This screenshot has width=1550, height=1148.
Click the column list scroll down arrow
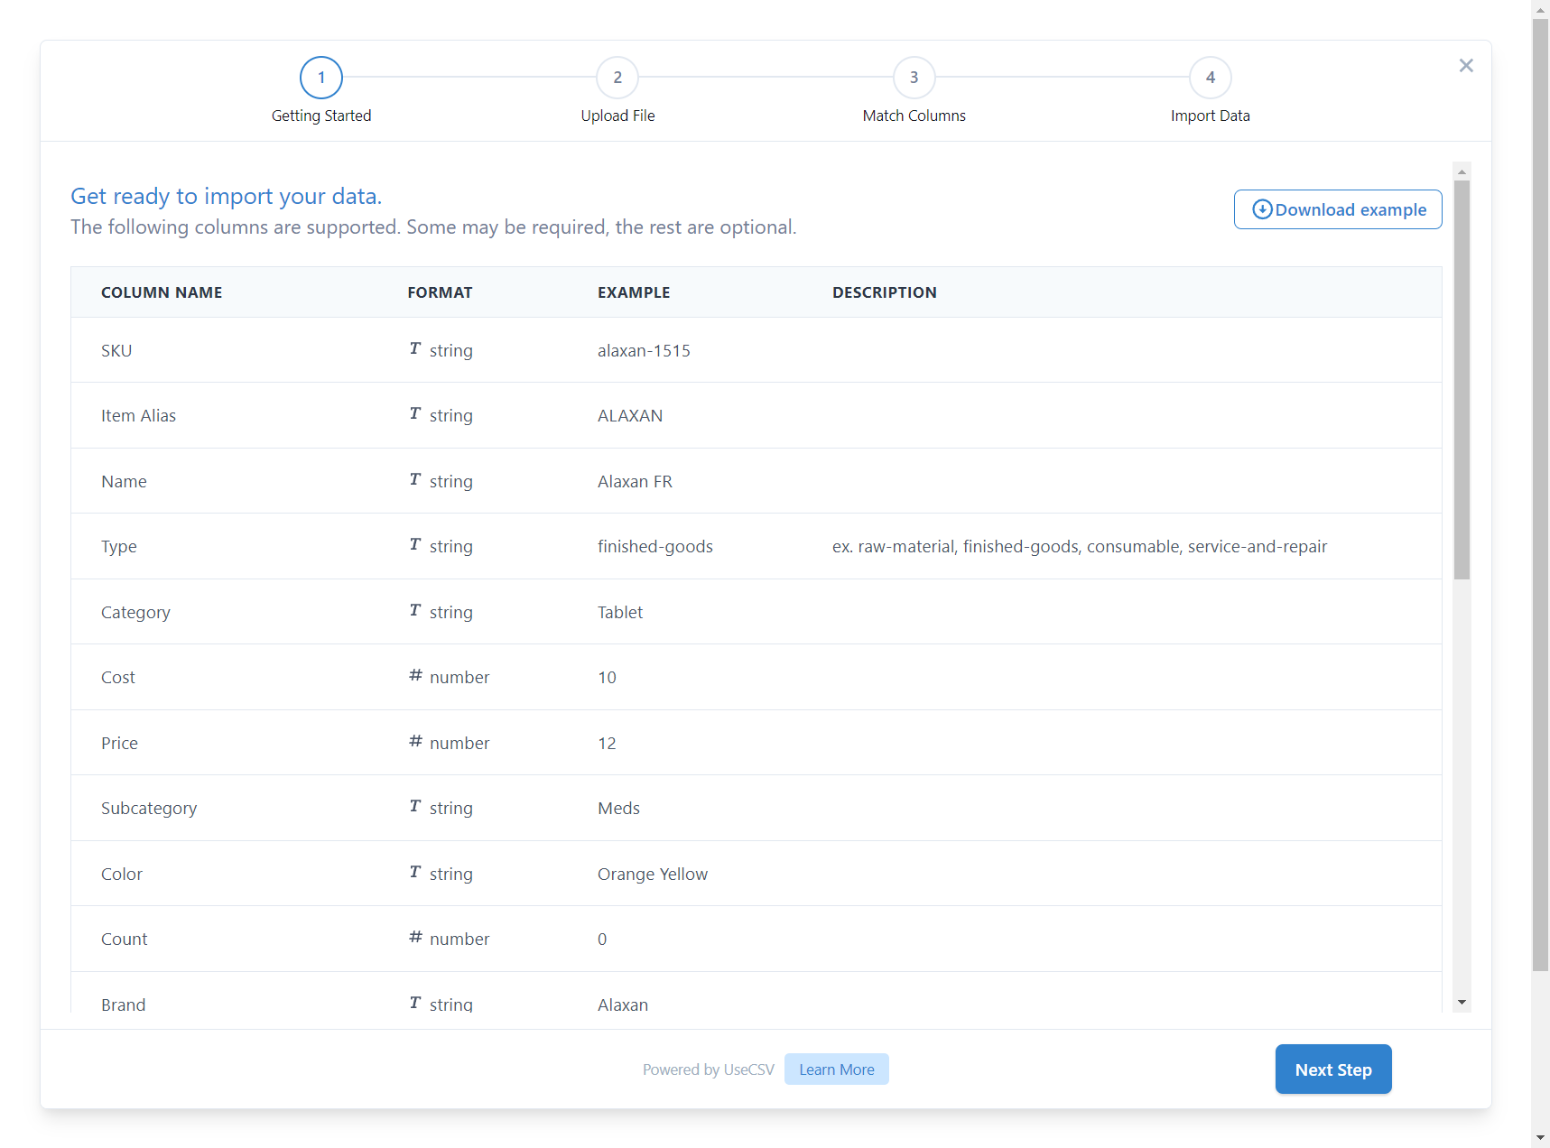tap(1462, 1003)
